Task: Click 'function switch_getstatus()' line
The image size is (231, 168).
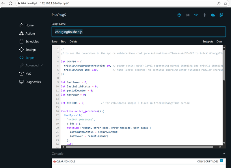Action: click(82, 111)
